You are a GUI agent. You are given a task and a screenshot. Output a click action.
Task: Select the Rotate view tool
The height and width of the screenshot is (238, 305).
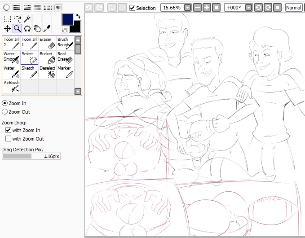27,29
